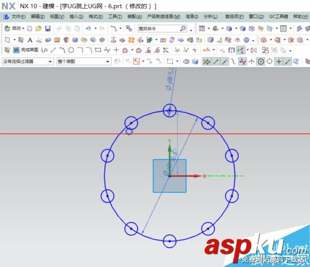
Task: Click the Rapid Dimension icon
Action: pyautogui.click(x=206, y=50)
